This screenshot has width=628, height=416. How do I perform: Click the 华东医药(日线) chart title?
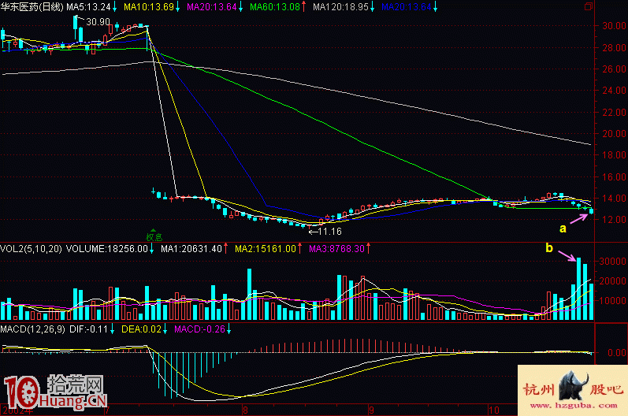pyautogui.click(x=32, y=7)
